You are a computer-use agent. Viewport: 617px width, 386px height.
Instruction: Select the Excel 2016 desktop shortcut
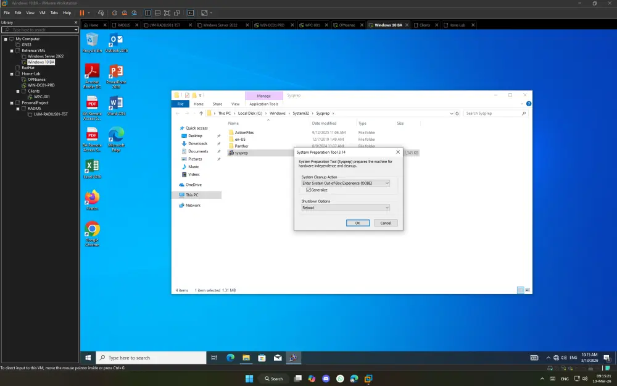pyautogui.click(x=92, y=169)
